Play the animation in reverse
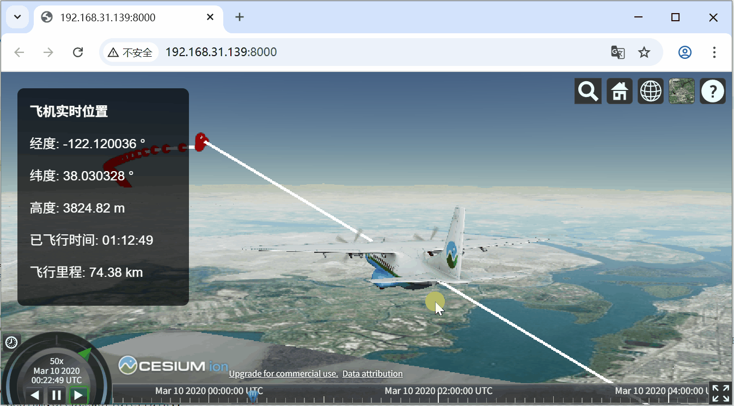Screen dimensions: 734x406 (35, 395)
